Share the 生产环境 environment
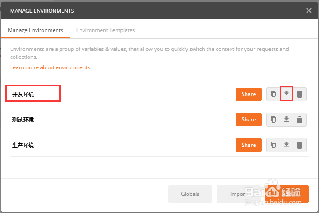Image resolution: width=319 pixels, height=213 pixels. [x=248, y=145]
